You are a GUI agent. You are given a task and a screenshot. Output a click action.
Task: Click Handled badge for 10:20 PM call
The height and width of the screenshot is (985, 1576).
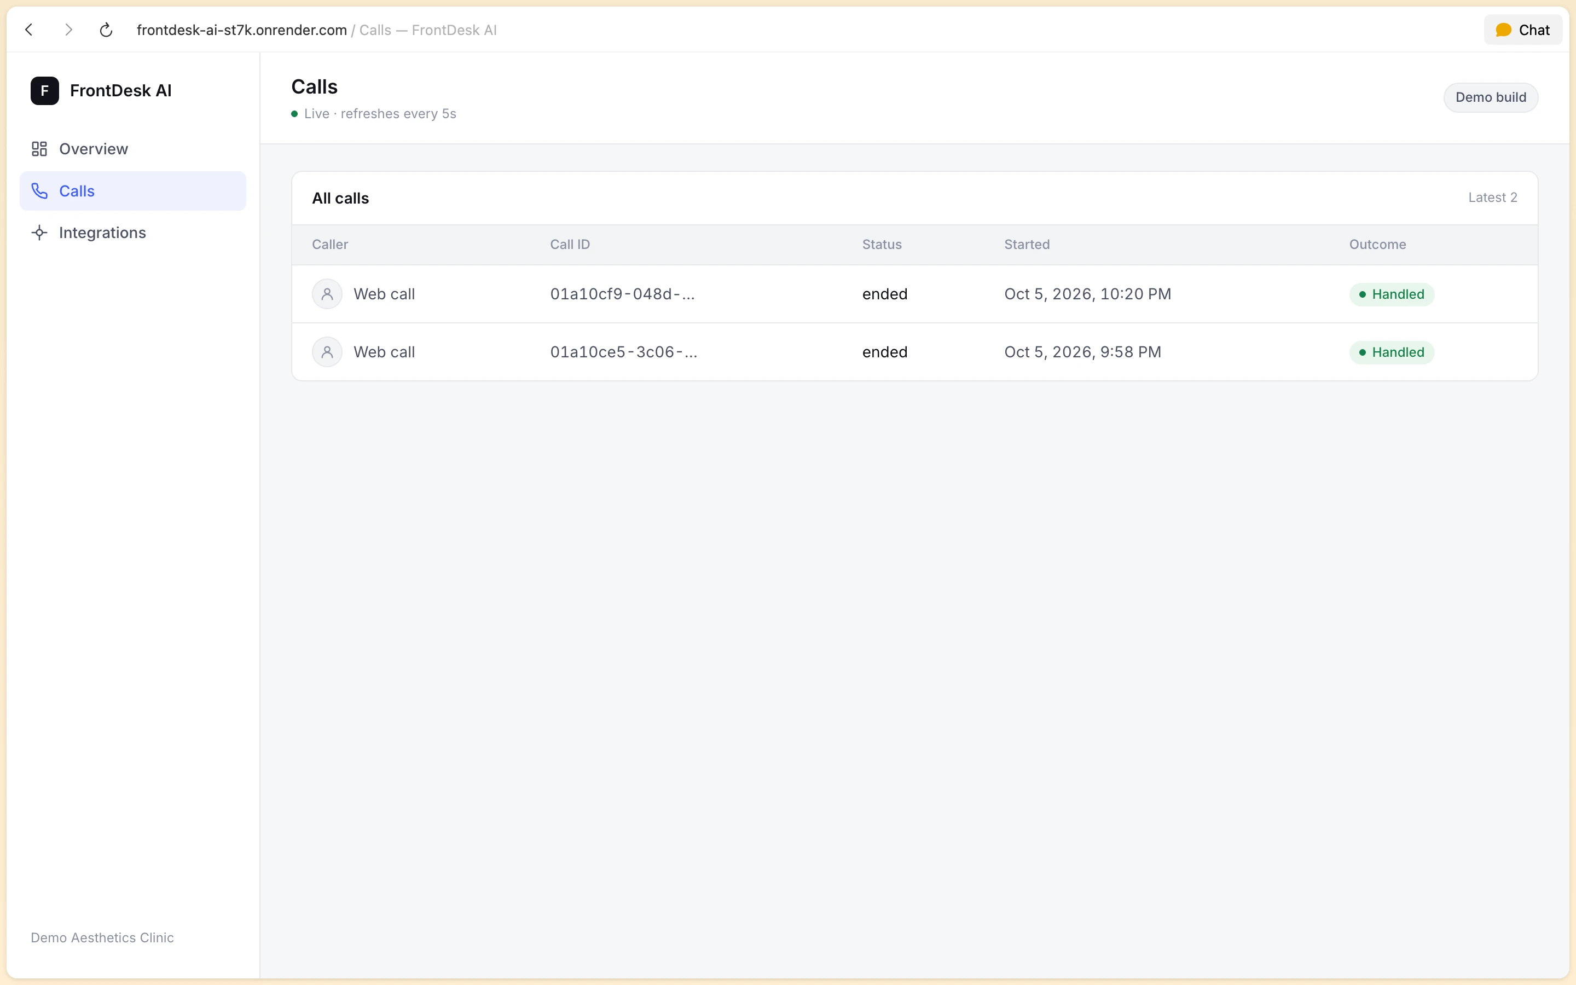pyautogui.click(x=1392, y=294)
